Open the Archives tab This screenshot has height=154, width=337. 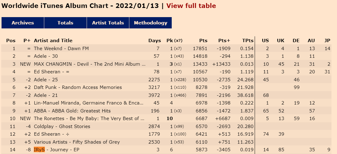click(23, 23)
